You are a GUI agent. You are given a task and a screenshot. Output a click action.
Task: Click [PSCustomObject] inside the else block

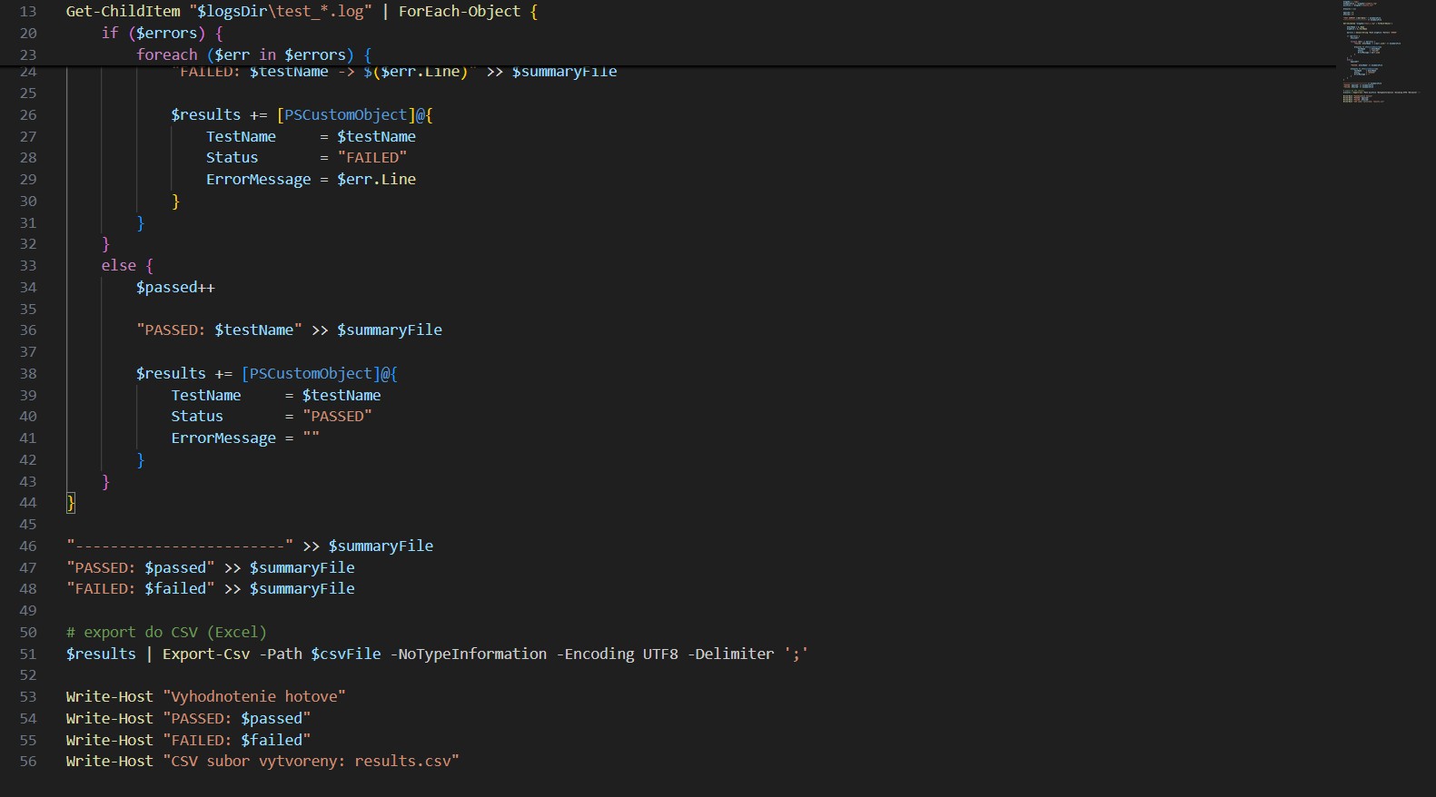(311, 374)
